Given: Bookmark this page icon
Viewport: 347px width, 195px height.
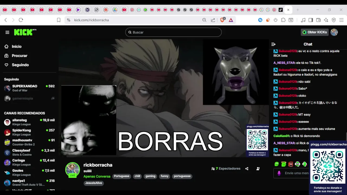Looking at the screenshot, I should (59, 20).
